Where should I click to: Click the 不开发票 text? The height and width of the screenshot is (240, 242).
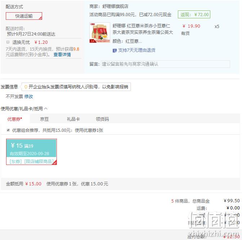(x=14, y=97)
